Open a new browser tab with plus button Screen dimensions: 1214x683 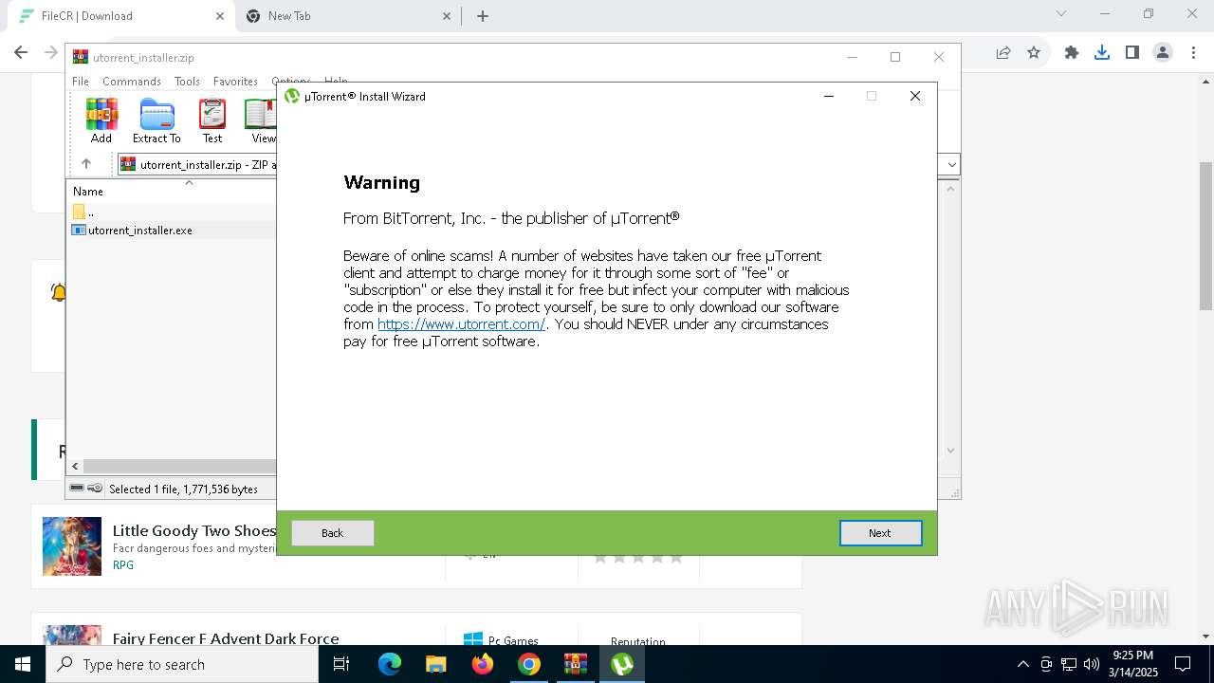pos(482,16)
